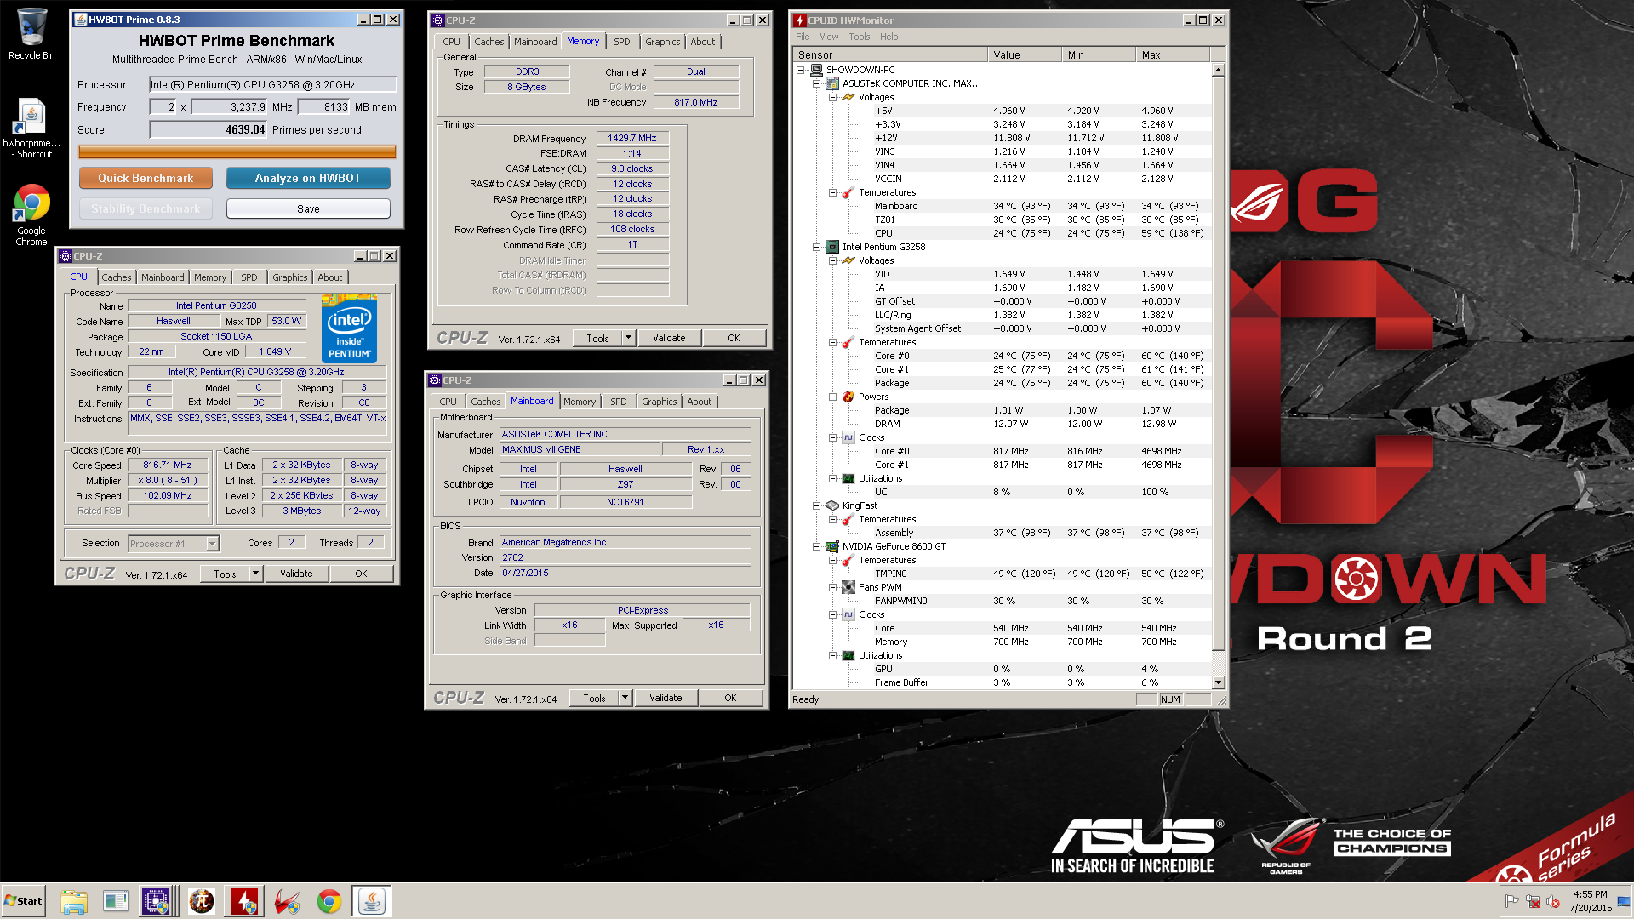The width and height of the screenshot is (1634, 919).
Task: Open the Selection Processor #1 combo box
Action: click(174, 543)
